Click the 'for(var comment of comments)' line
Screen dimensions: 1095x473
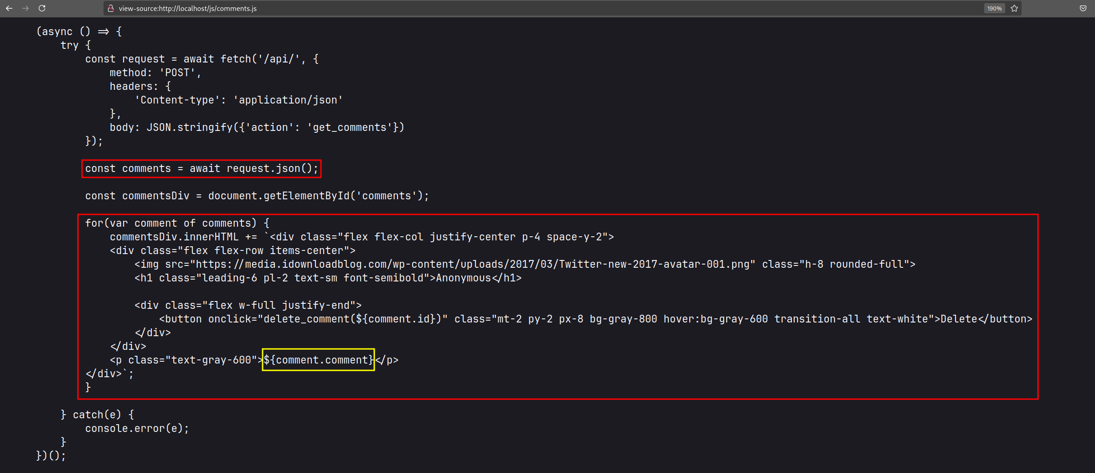[x=177, y=223]
